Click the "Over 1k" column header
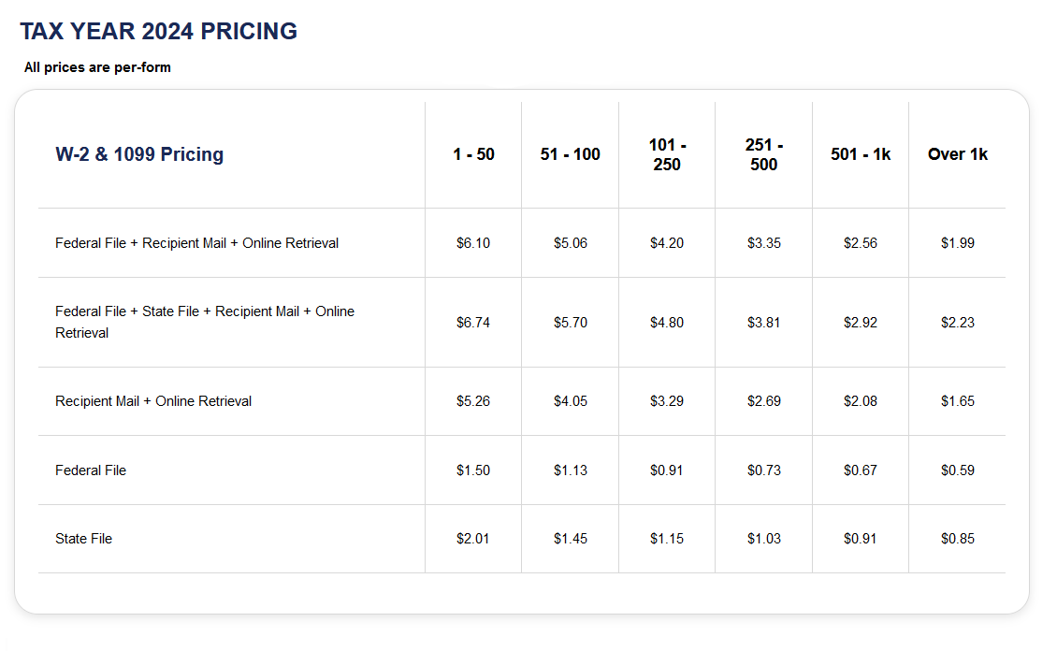The image size is (1057, 651). click(x=957, y=154)
